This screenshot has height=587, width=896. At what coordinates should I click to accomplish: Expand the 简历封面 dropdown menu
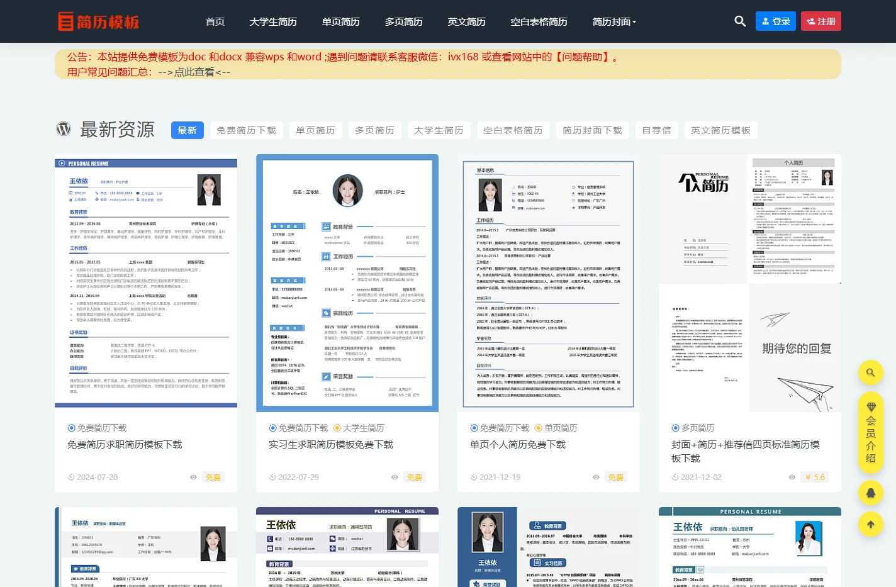pos(614,21)
